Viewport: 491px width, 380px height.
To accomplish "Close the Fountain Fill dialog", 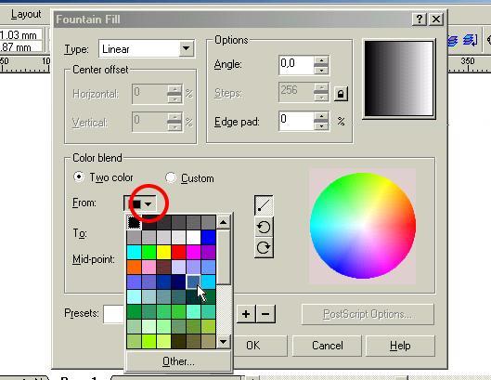I will (436, 20).
